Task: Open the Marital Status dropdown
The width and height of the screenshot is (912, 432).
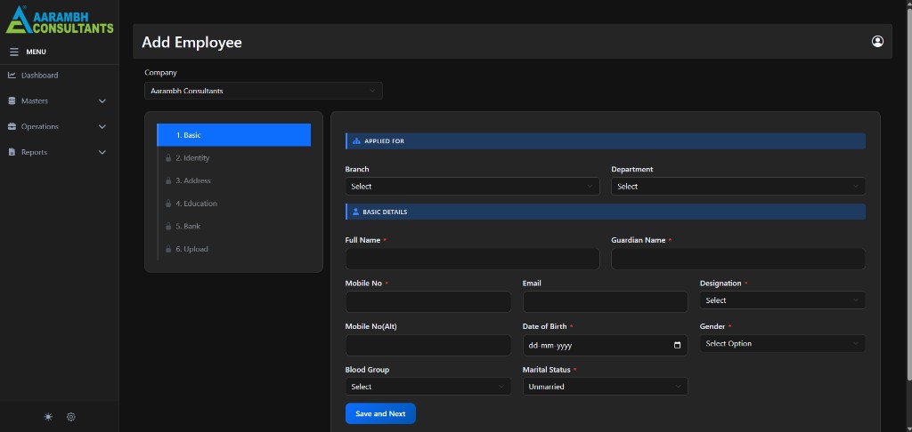Action: click(x=605, y=387)
